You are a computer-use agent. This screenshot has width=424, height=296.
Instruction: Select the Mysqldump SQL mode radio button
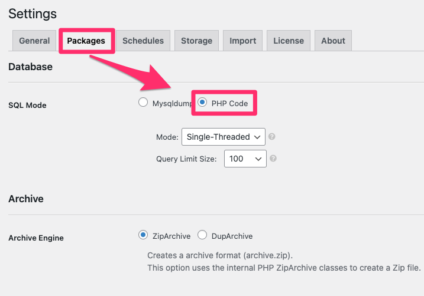click(143, 103)
